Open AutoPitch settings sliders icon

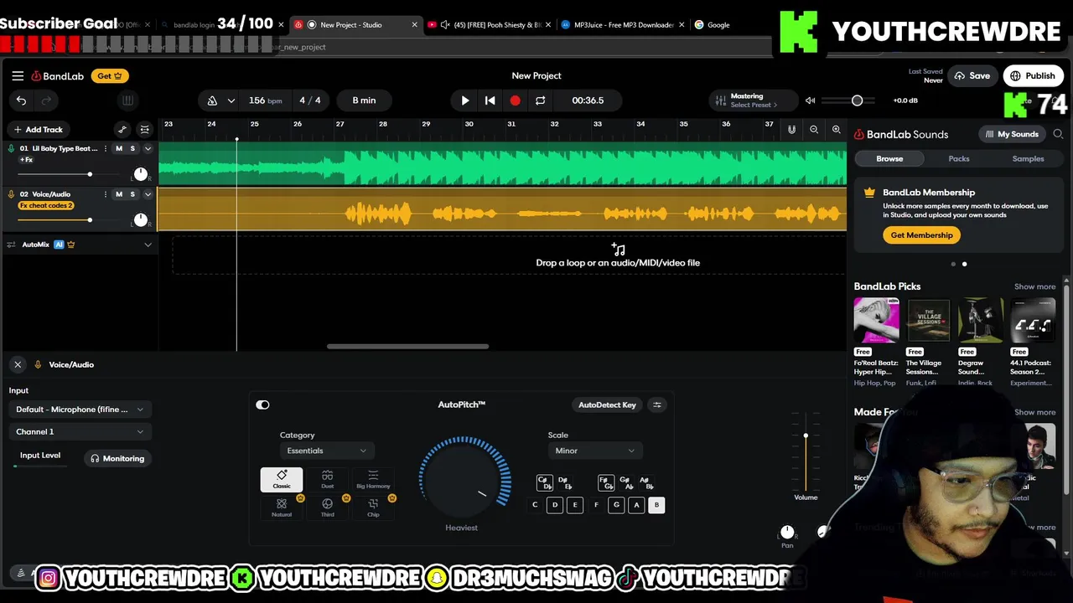pos(657,405)
